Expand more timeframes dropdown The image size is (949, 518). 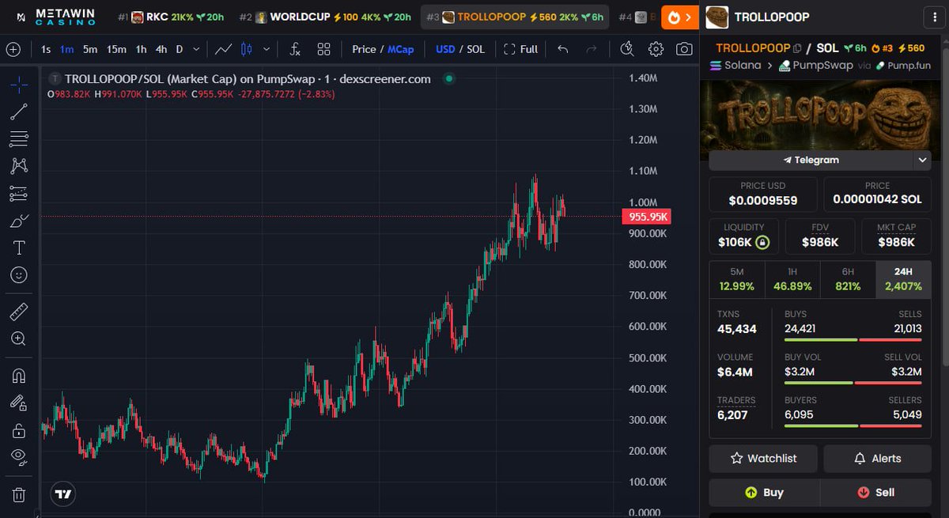(x=196, y=49)
